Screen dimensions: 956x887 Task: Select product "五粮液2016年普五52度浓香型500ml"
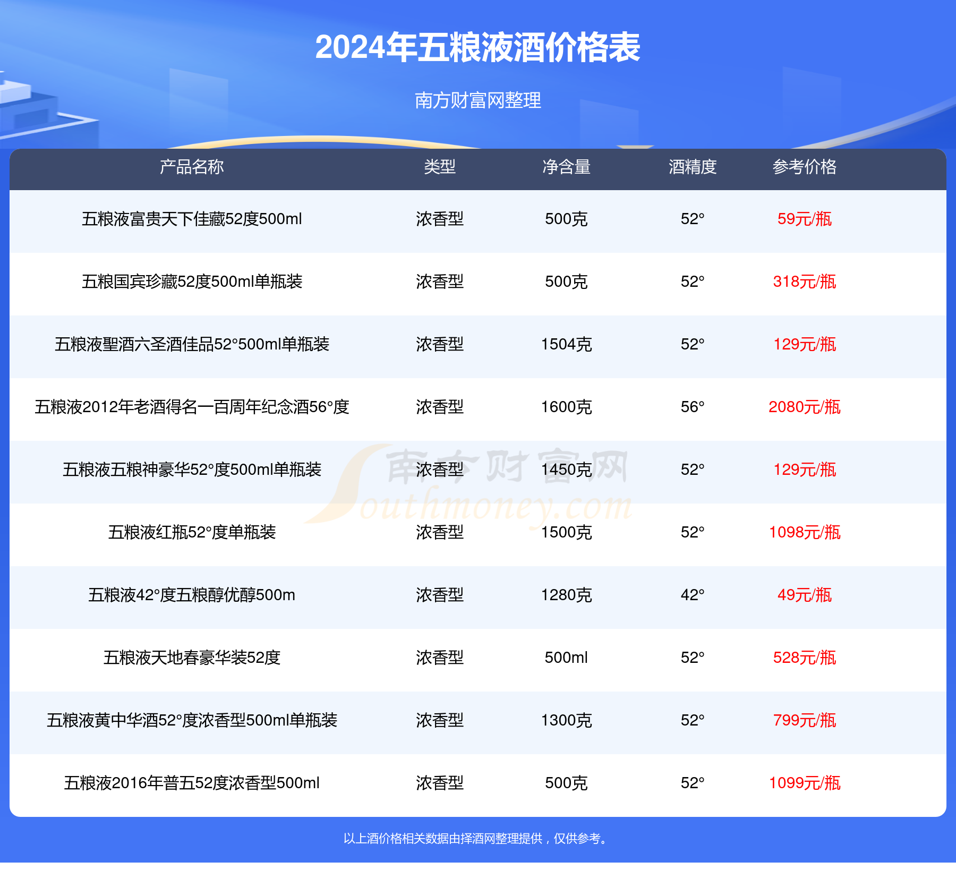click(192, 783)
